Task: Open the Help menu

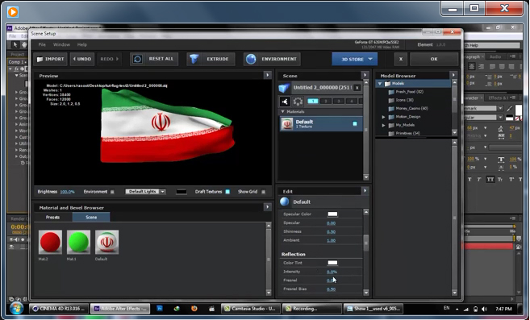Action: (82, 44)
